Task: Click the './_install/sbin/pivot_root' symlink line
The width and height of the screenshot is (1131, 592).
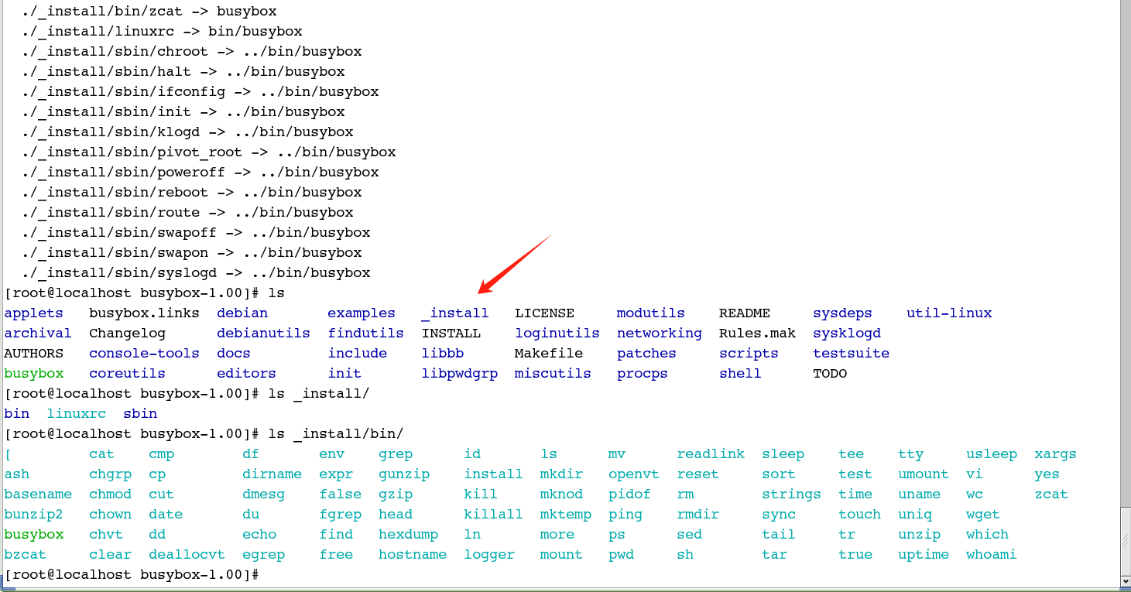Action: (209, 152)
